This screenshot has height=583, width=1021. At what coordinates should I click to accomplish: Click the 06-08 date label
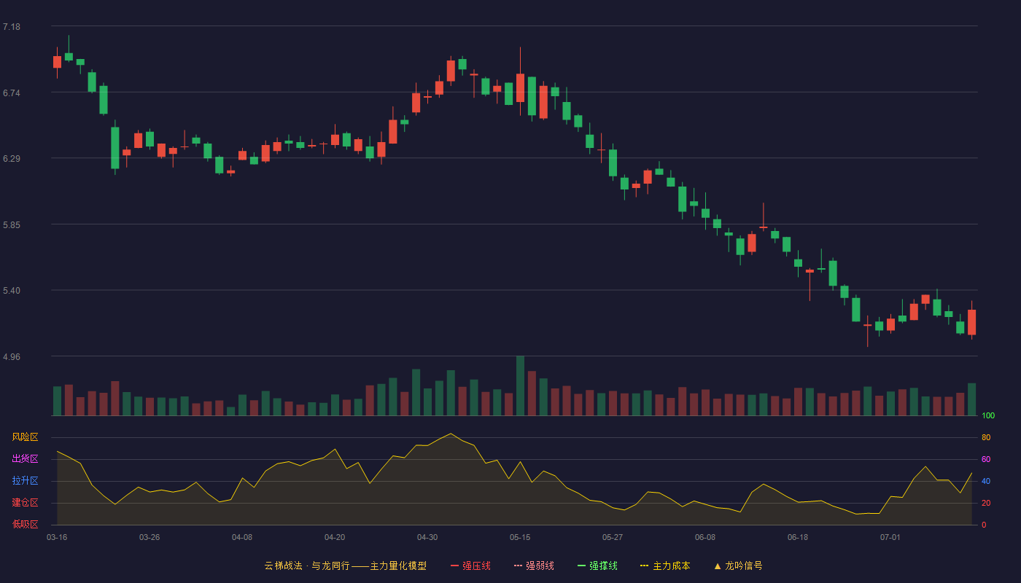(705, 537)
